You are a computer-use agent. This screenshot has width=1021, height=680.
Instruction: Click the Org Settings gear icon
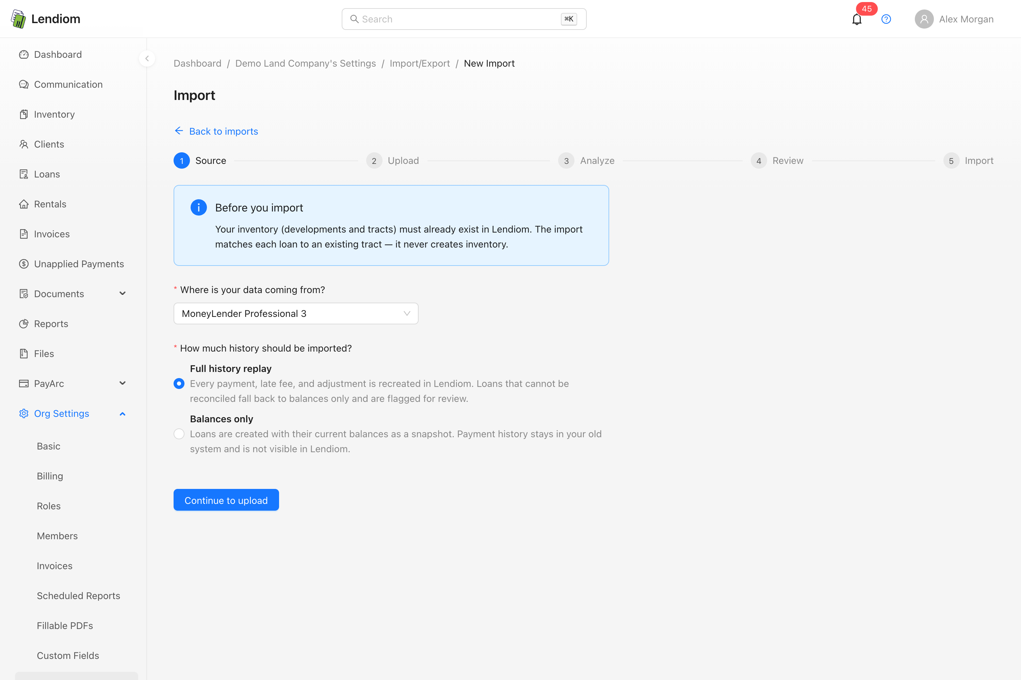24,414
